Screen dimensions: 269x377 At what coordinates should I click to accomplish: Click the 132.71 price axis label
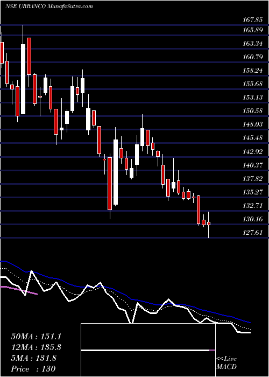pyautogui.click(x=252, y=206)
